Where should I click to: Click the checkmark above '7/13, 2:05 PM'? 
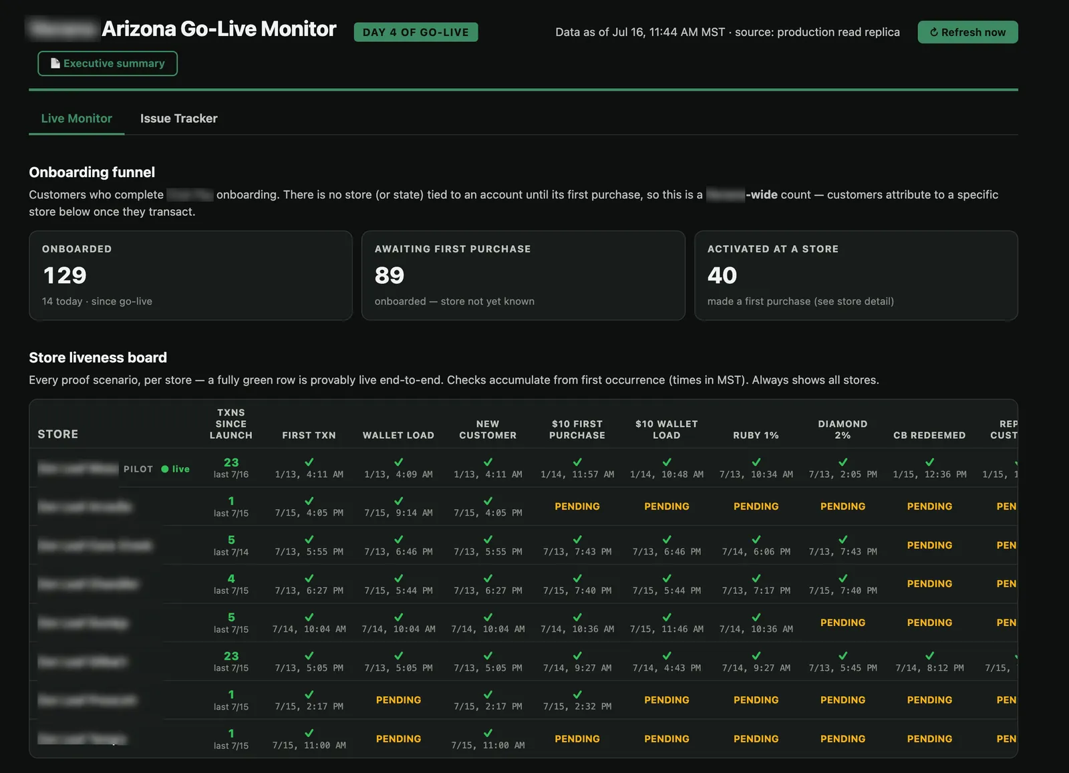843,462
